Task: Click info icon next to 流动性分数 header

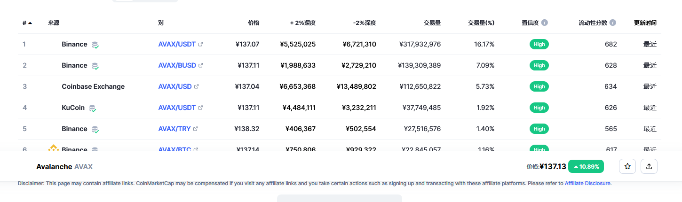Action: point(613,23)
